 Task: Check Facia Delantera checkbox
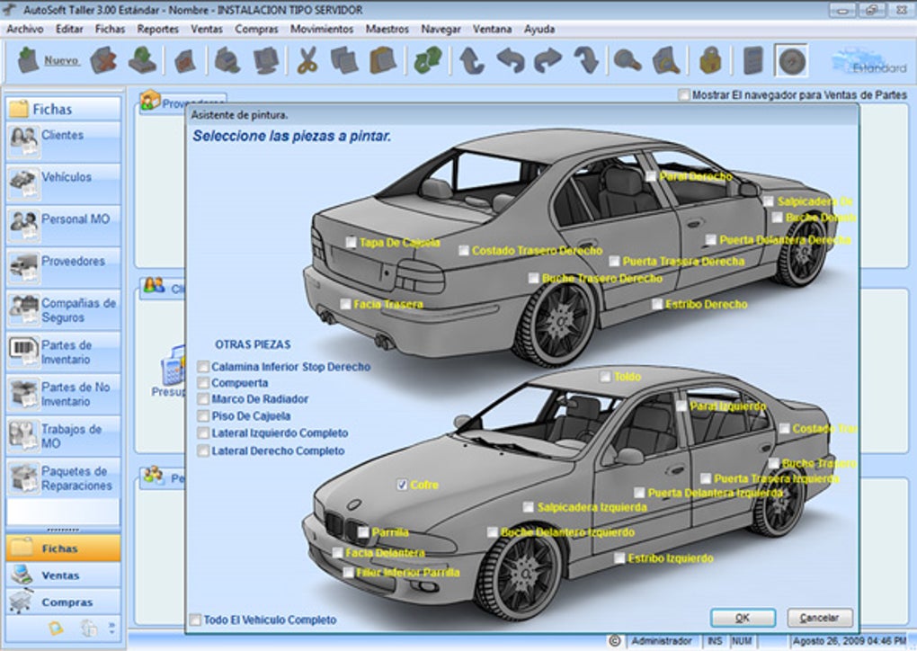[x=337, y=553]
